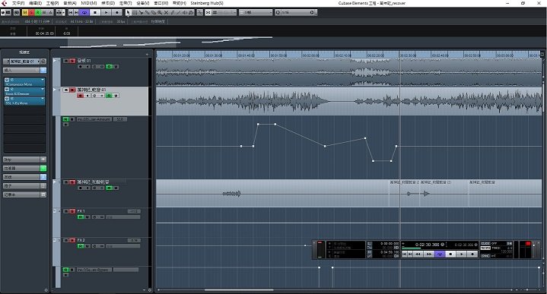Click the main time display 0:02:30.366

428,245
